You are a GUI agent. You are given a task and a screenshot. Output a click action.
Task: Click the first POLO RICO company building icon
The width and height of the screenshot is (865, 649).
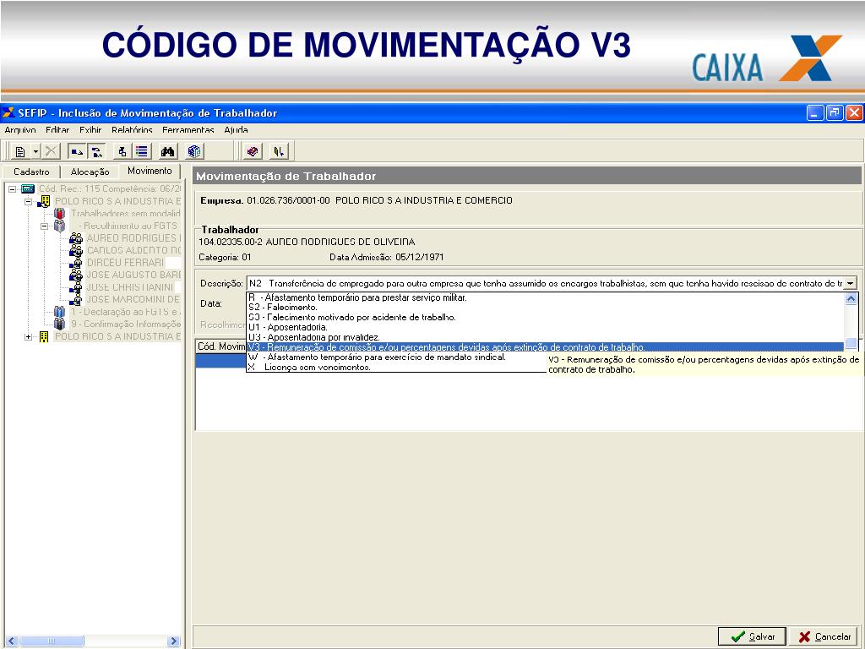44,201
